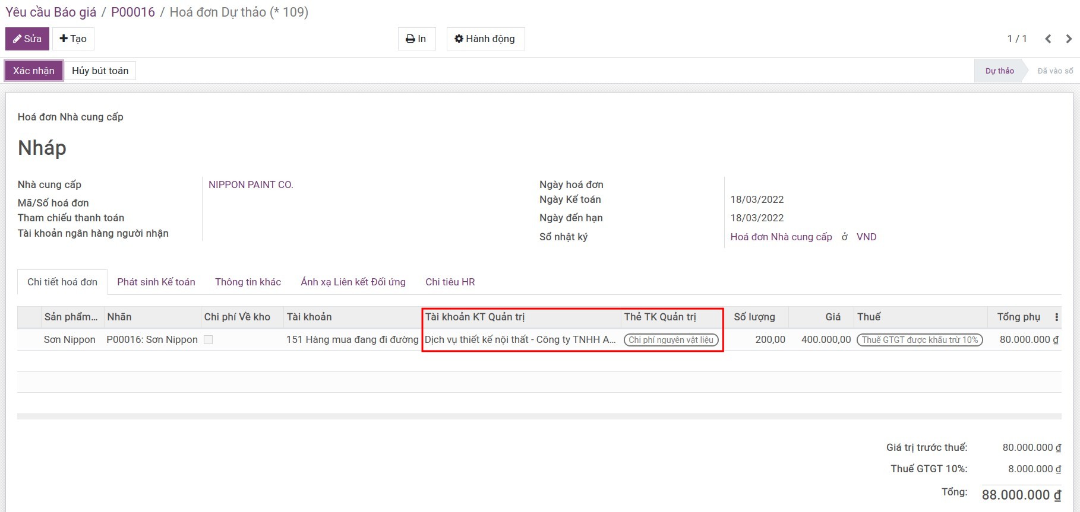This screenshot has height=512, width=1080.
Task: Click the Sửa edit pencil button
Action: point(27,39)
